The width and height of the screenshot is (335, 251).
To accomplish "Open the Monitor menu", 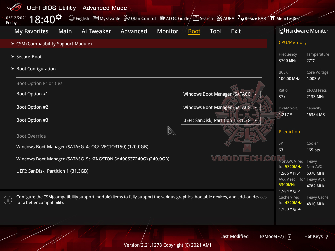I will (x=167, y=31).
